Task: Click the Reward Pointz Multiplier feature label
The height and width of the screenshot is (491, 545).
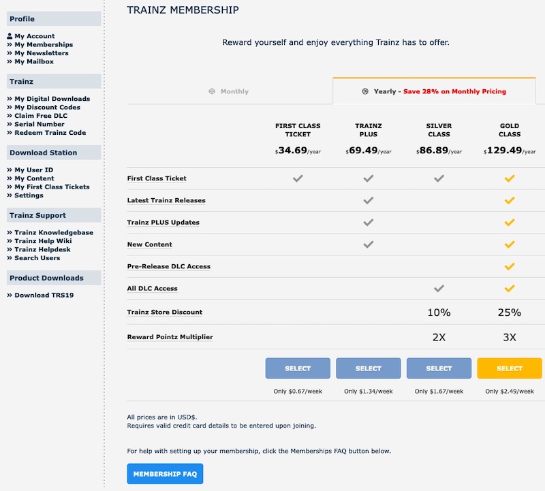Action: click(170, 336)
